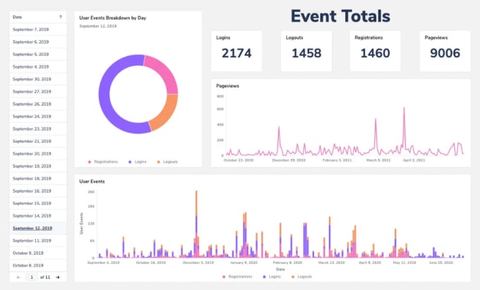This screenshot has height=290, width=480.
Task: Toggle Registrations legend under User Events chart
Action: click(x=237, y=277)
